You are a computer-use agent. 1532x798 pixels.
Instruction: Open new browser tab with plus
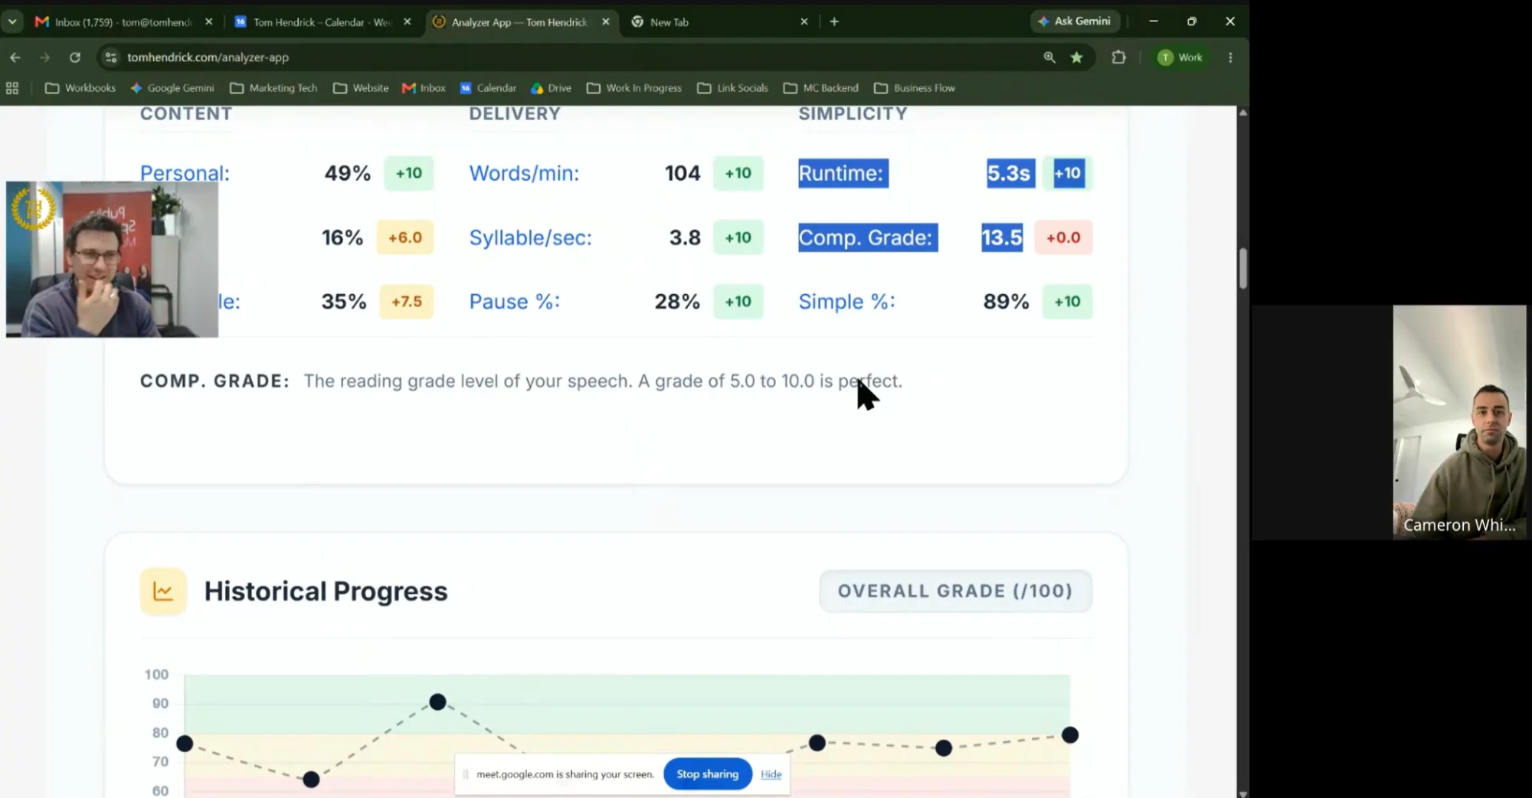[834, 21]
